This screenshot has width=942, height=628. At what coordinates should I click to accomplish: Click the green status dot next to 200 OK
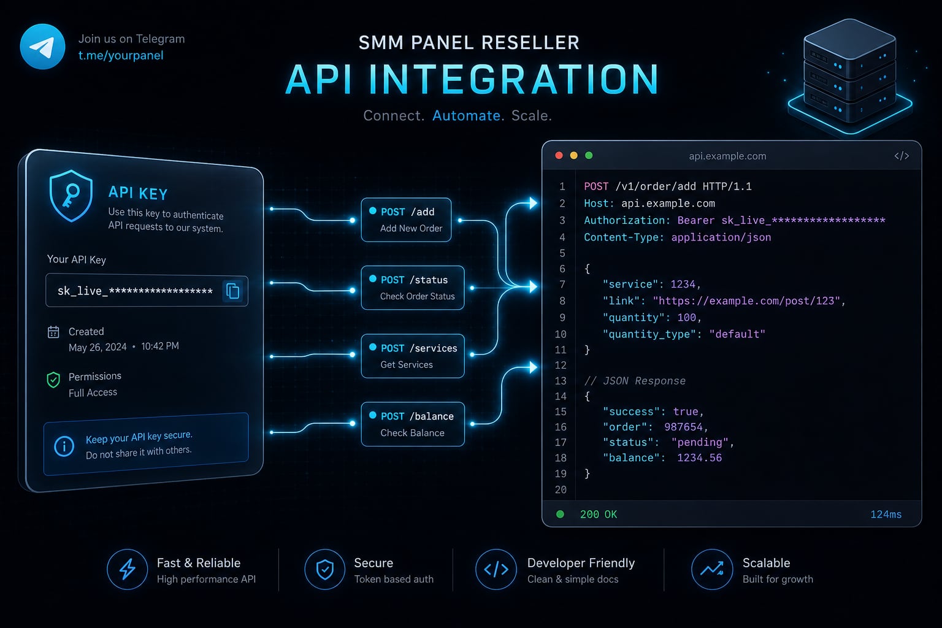click(x=560, y=514)
